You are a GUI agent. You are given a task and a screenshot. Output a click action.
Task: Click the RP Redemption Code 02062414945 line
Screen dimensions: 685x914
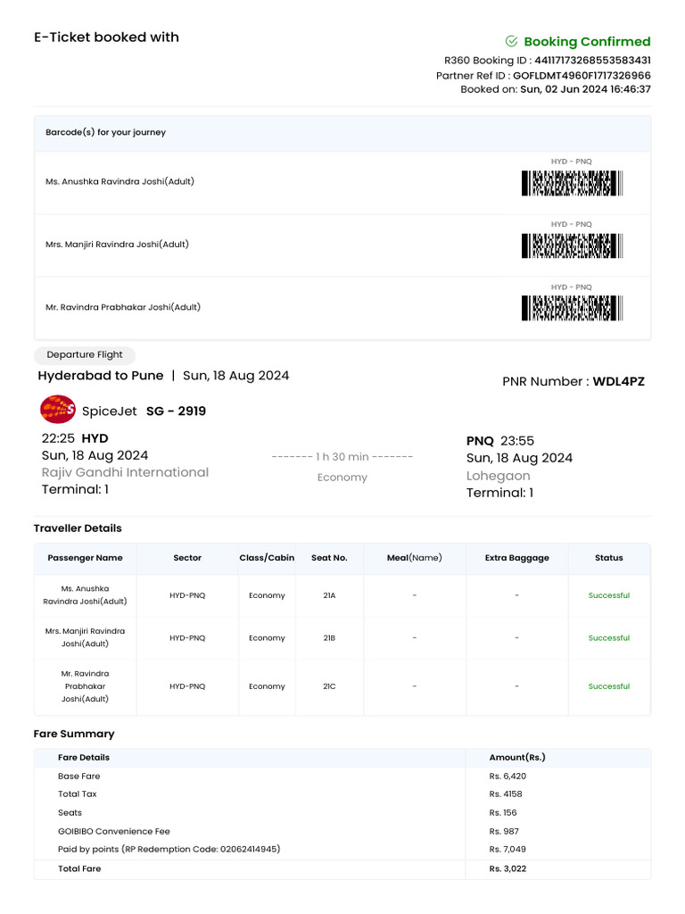pos(169,850)
